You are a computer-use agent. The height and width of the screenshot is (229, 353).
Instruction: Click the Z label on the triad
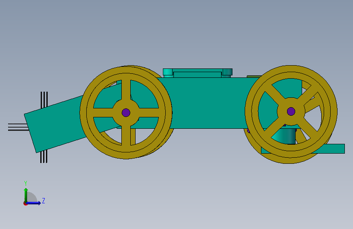coord(44,200)
